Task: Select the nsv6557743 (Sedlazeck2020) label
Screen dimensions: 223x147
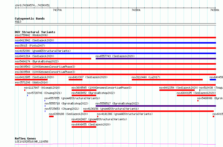Action: (x=115, y=56)
